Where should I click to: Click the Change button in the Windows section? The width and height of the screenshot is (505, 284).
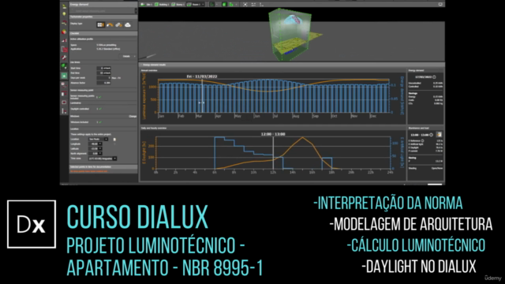click(133, 116)
